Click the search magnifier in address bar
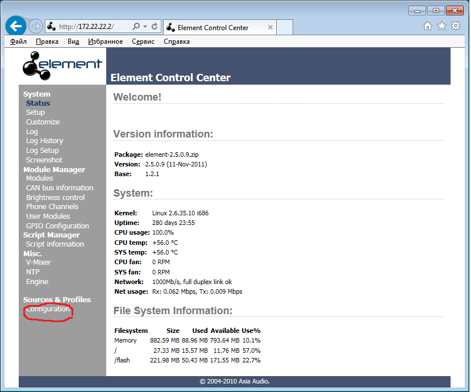This screenshot has height=392, width=471. pos(136,27)
